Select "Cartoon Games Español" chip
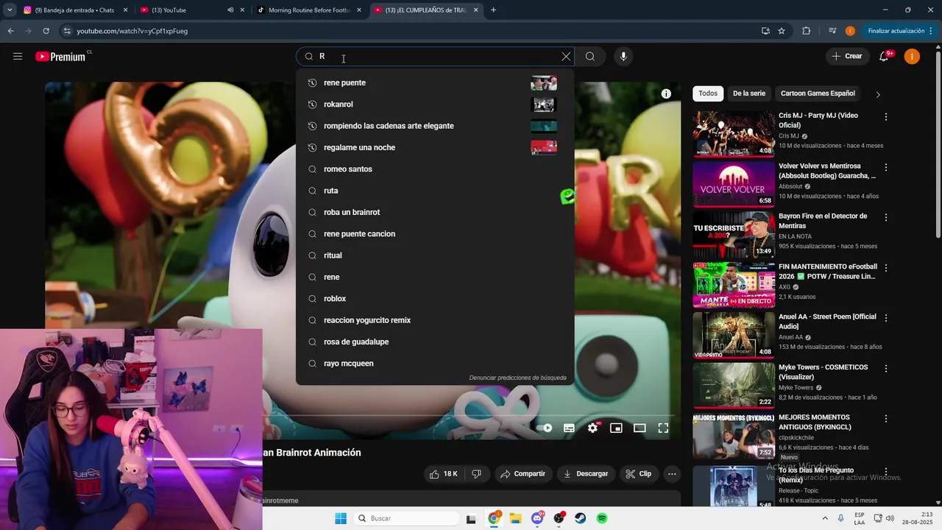 [818, 93]
